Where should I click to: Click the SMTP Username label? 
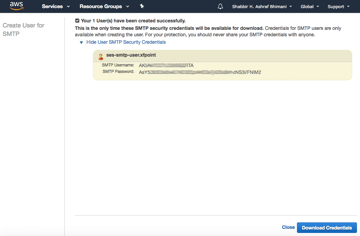pos(118,65)
